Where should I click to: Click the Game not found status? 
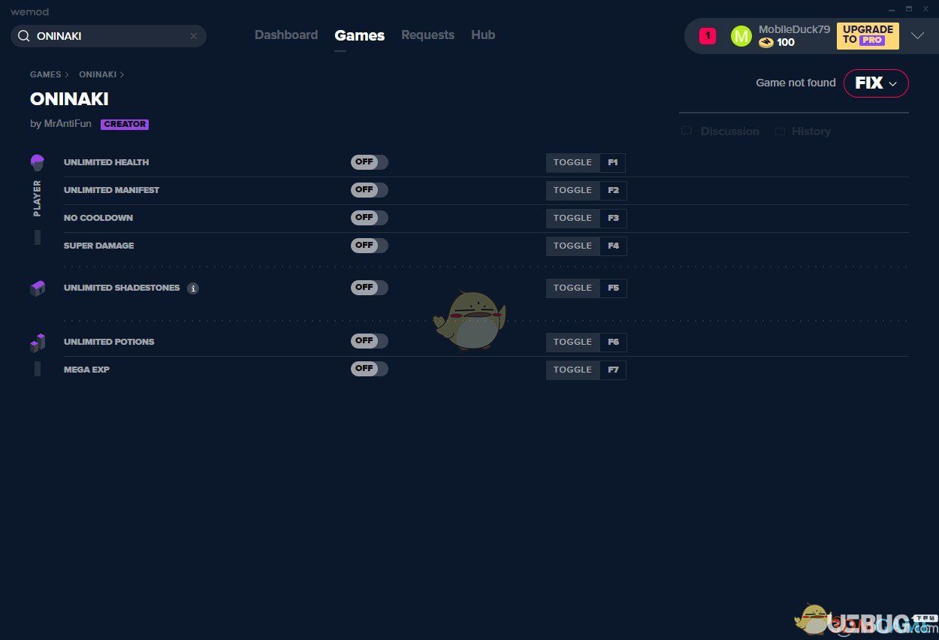796,83
